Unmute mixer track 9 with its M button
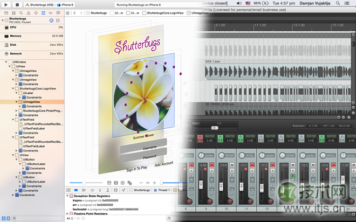356x222 pixels. point(212,165)
